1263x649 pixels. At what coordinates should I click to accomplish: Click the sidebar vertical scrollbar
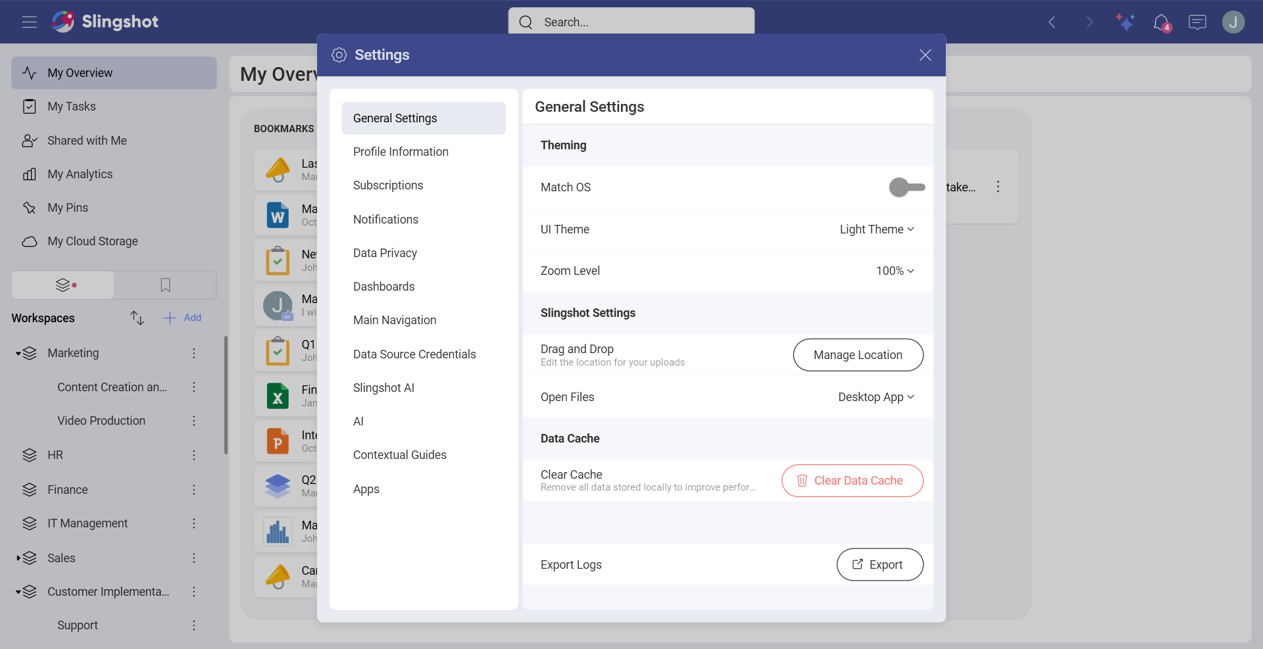click(226, 395)
